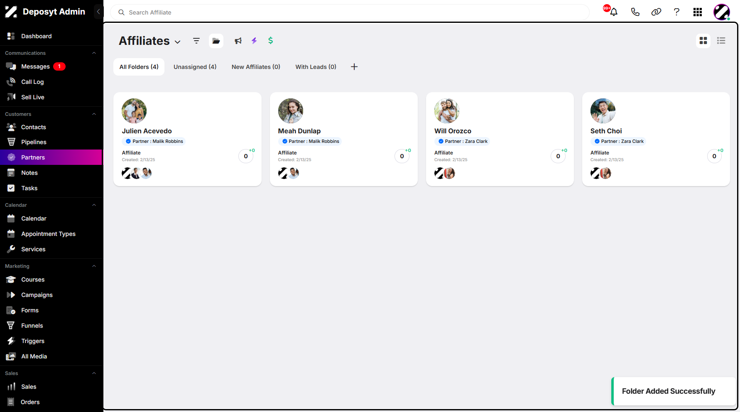
Task: Collapse the Customers section
Action: tap(94, 114)
